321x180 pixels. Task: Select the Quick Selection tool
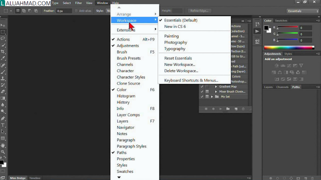pyautogui.click(x=3, y=45)
